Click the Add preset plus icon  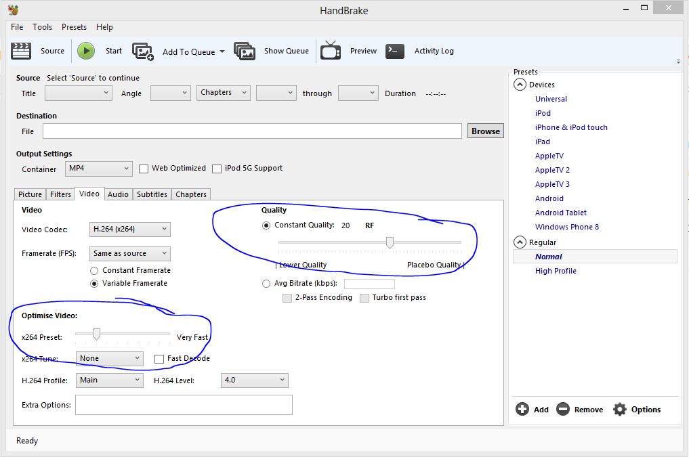tap(522, 409)
